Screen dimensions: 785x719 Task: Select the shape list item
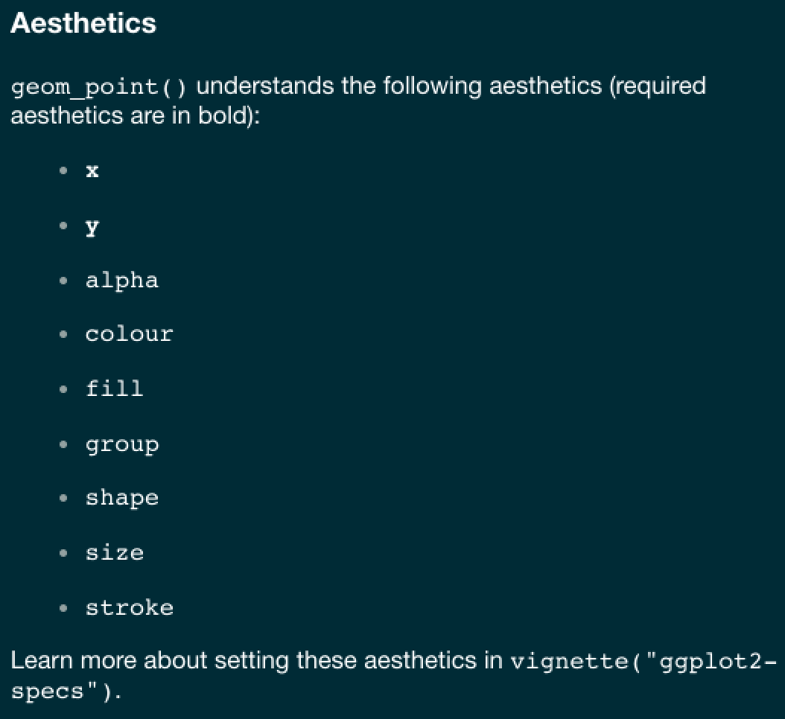pyautogui.click(x=122, y=499)
